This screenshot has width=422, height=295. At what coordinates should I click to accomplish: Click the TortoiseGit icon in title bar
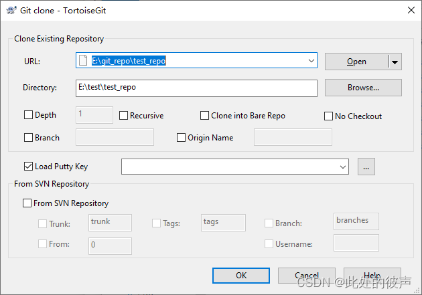(x=11, y=11)
